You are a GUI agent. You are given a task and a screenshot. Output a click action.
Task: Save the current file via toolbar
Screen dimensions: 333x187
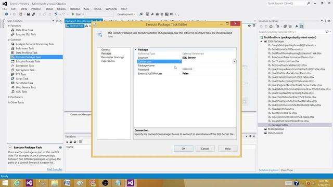click(x=28, y=14)
